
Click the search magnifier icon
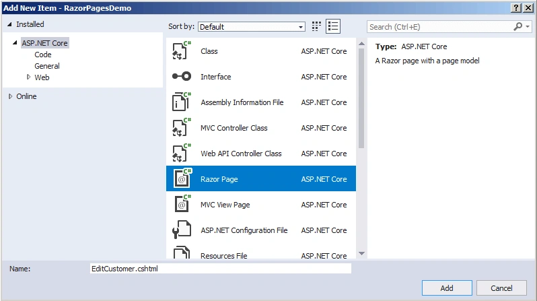tap(518, 26)
